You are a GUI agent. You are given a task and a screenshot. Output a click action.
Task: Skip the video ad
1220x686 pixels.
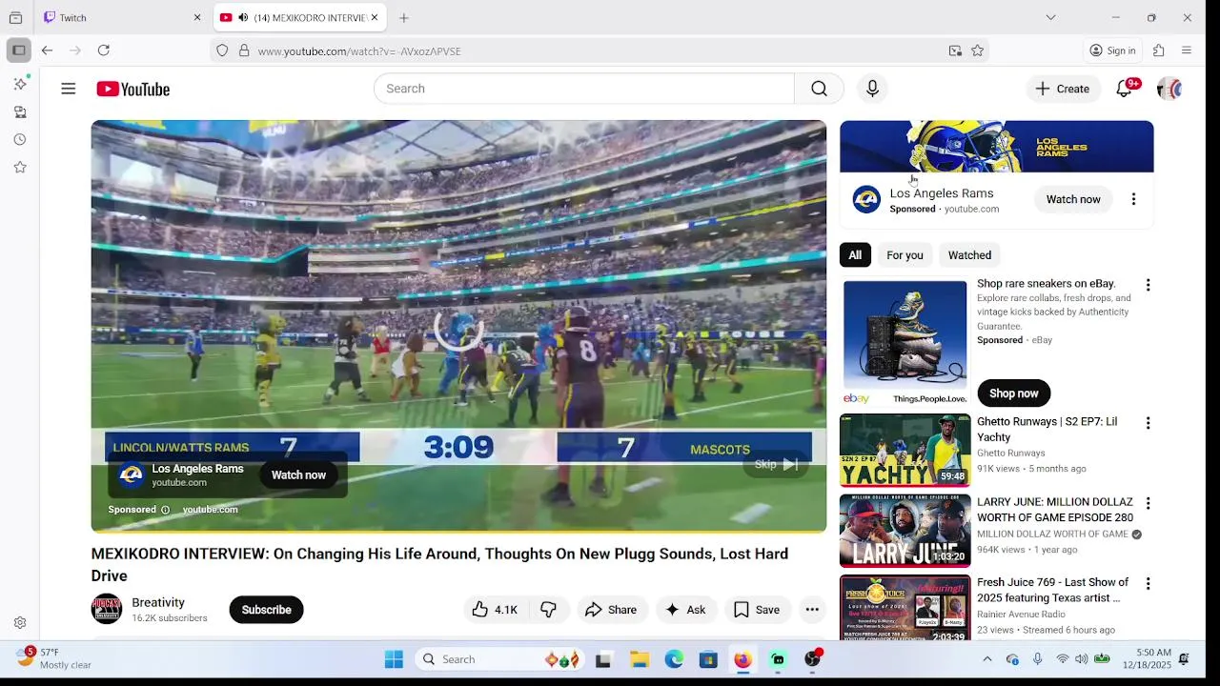776,464
